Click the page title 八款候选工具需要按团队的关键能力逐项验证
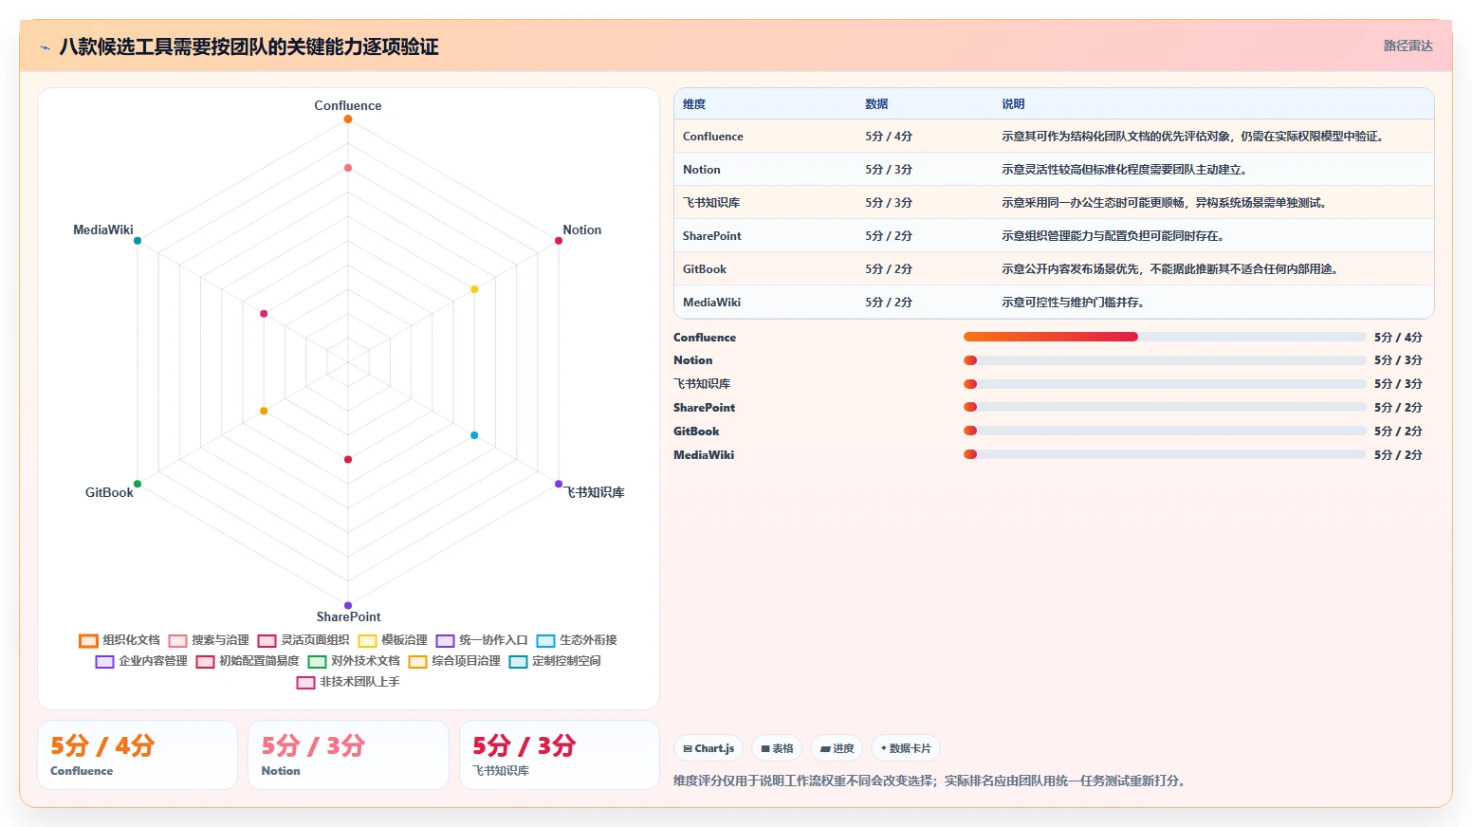This screenshot has height=827, width=1472. pyautogui.click(x=248, y=46)
